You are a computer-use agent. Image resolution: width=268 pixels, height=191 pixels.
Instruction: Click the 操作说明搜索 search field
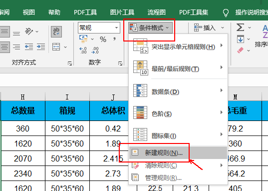click(251, 12)
